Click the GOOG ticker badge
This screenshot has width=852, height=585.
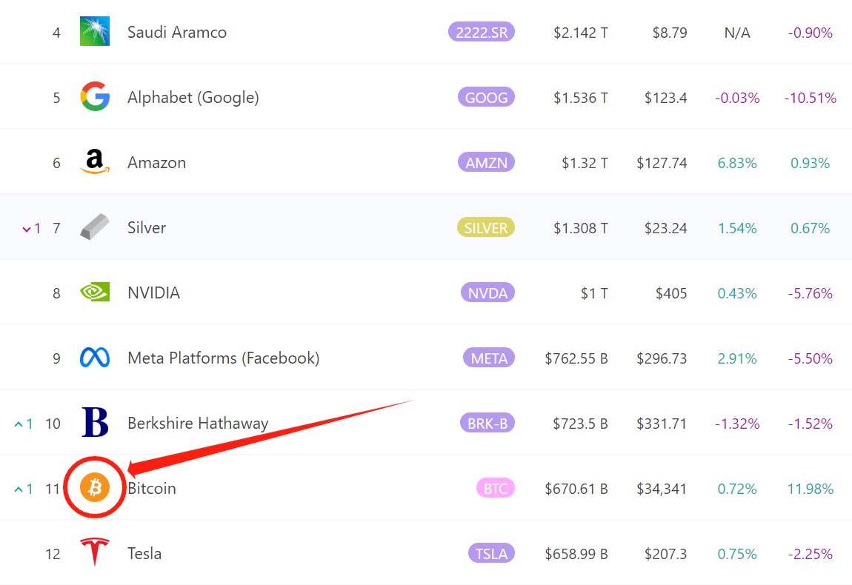(486, 97)
